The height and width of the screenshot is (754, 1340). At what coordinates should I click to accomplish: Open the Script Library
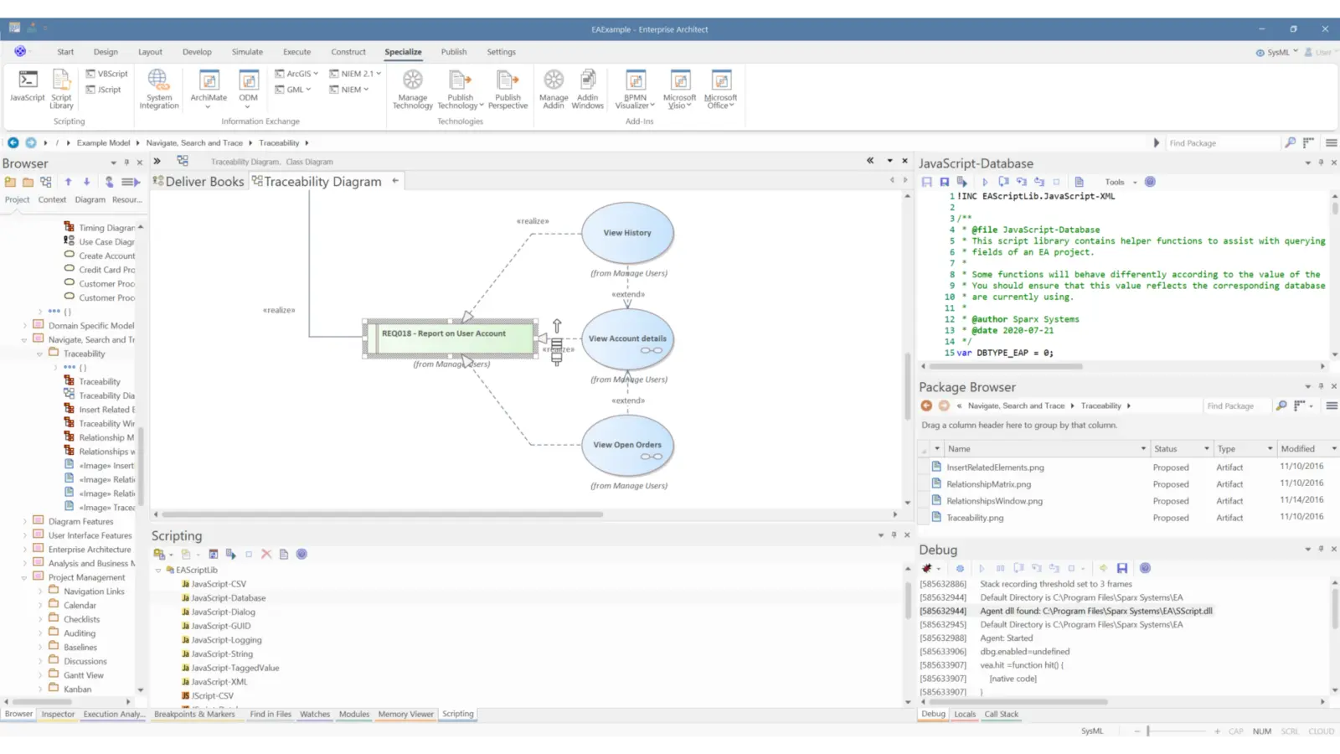pos(60,88)
